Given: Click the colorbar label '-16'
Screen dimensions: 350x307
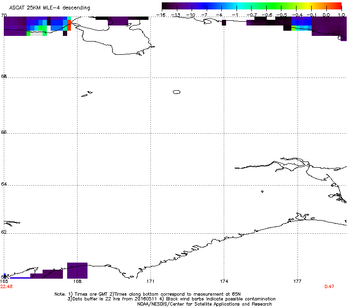Looking at the screenshot, I should (x=161, y=15).
